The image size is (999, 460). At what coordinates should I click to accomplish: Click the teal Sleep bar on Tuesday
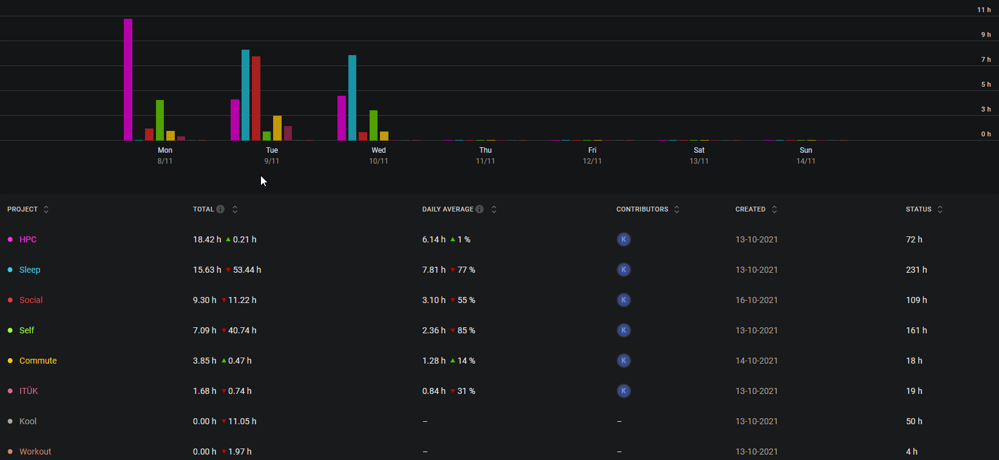pyautogui.click(x=246, y=95)
